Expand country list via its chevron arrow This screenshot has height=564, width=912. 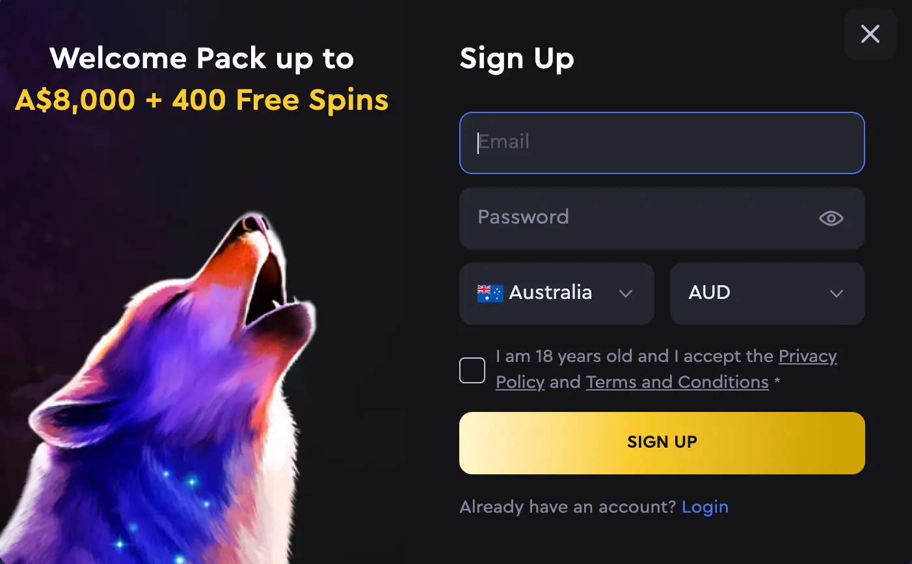(626, 294)
